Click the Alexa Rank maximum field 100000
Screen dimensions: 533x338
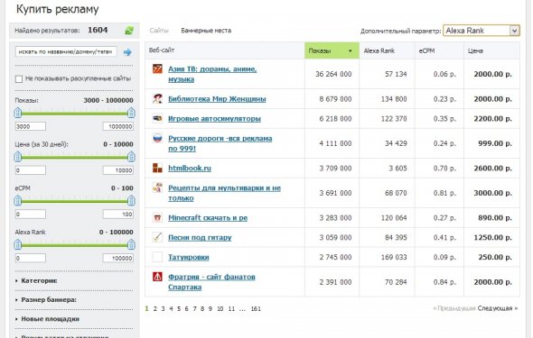(118, 258)
